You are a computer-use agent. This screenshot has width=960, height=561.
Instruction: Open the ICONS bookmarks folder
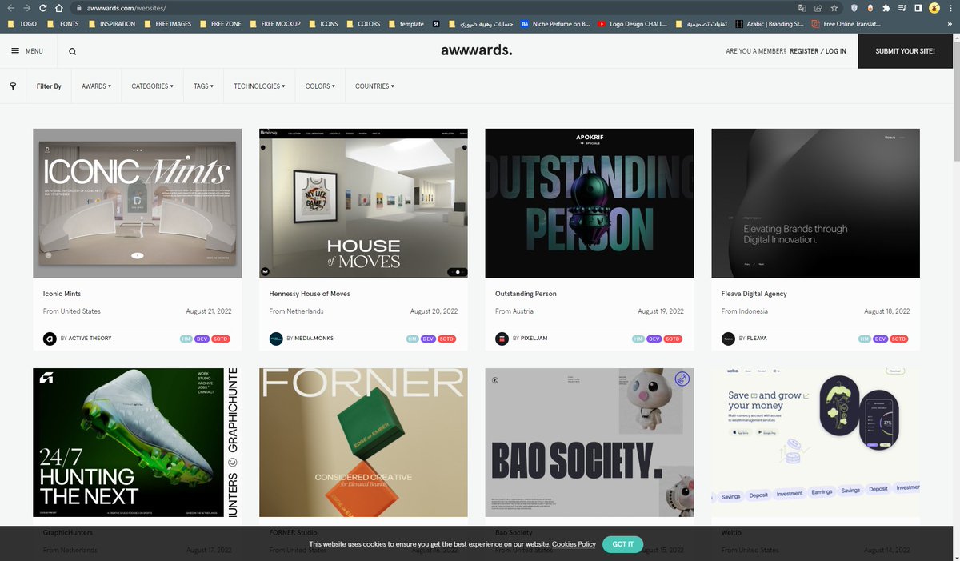tap(323, 24)
